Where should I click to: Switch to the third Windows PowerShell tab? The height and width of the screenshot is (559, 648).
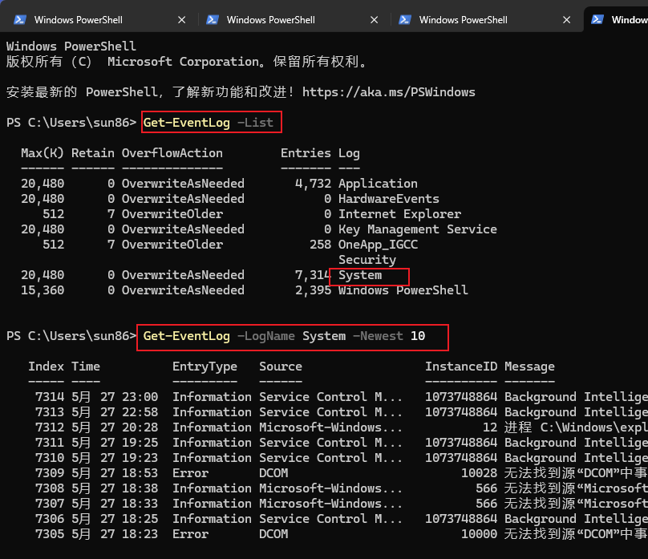465,19
